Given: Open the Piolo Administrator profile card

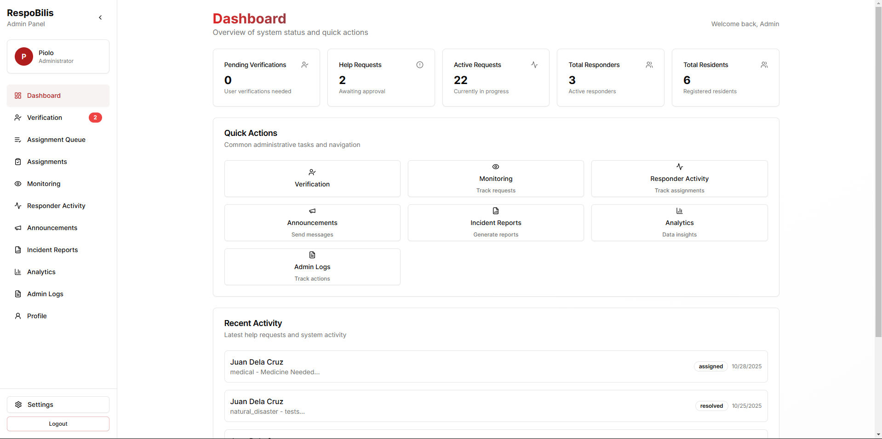Looking at the screenshot, I should (x=58, y=56).
